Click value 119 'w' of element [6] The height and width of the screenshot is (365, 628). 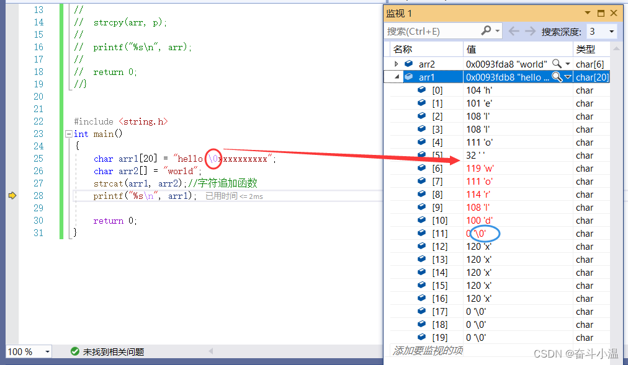(480, 169)
